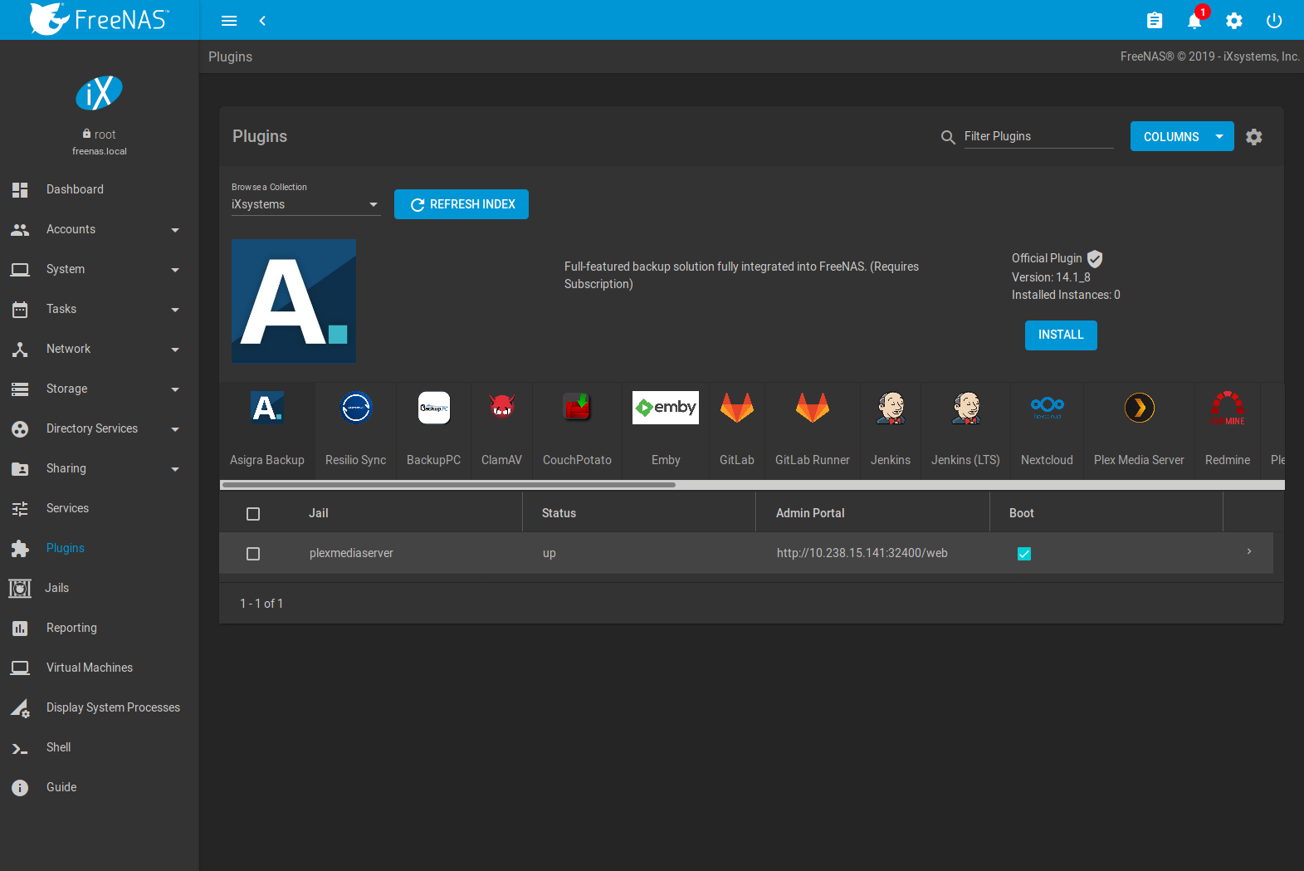Click the plugin list horizontal scrollbar
This screenshot has width=1304, height=871.
448,485
